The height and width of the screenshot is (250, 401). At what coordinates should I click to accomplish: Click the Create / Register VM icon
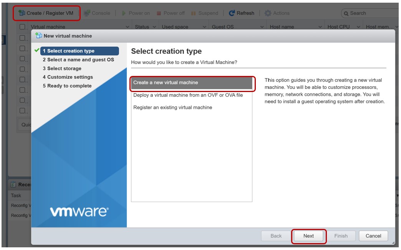[x=22, y=13]
